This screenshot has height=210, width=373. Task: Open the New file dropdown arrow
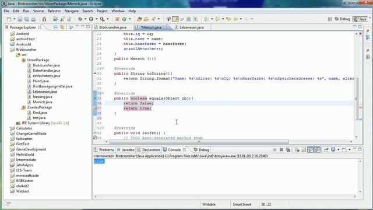pos(14,19)
